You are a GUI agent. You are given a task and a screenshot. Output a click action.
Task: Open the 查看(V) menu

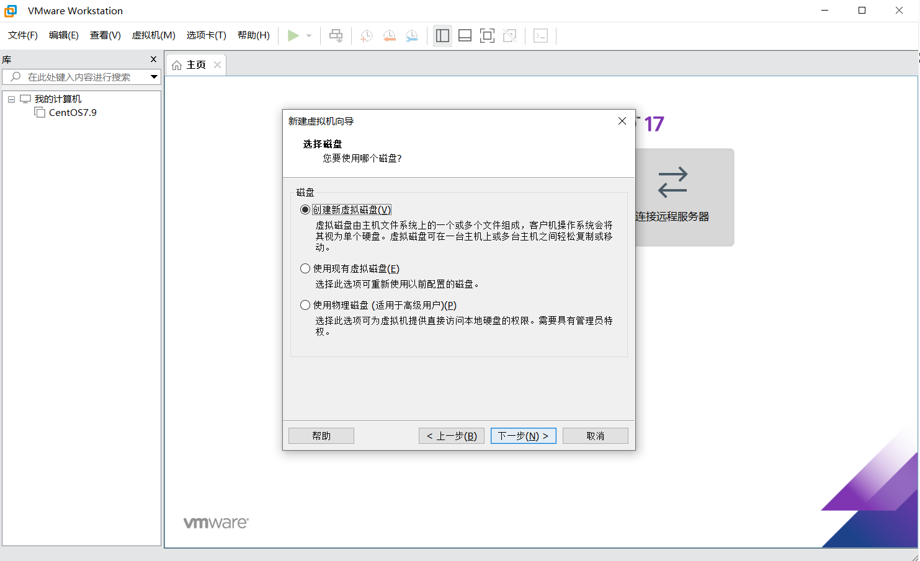[105, 35]
